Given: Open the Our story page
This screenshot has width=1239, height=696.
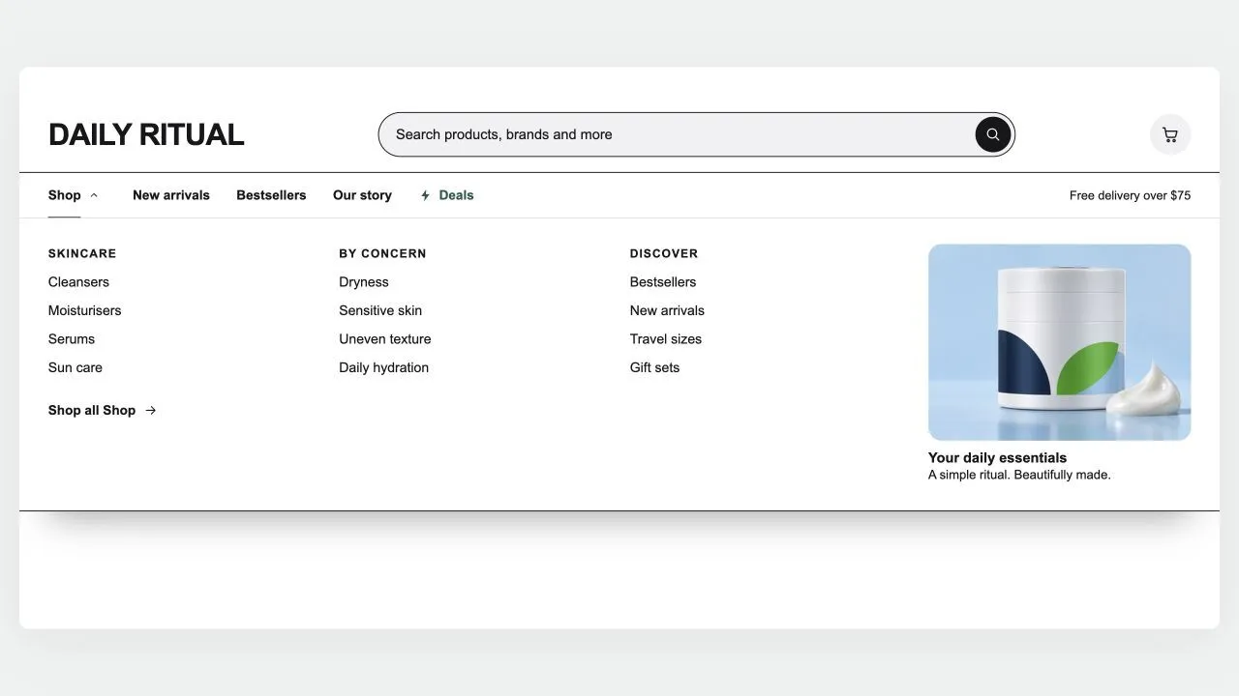Looking at the screenshot, I should (x=362, y=195).
